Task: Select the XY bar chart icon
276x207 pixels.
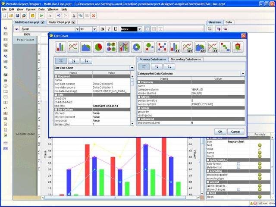Action: tap(175, 47)
